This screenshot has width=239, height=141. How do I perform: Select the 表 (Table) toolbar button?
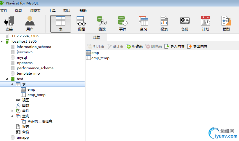[x=61, y=24]
